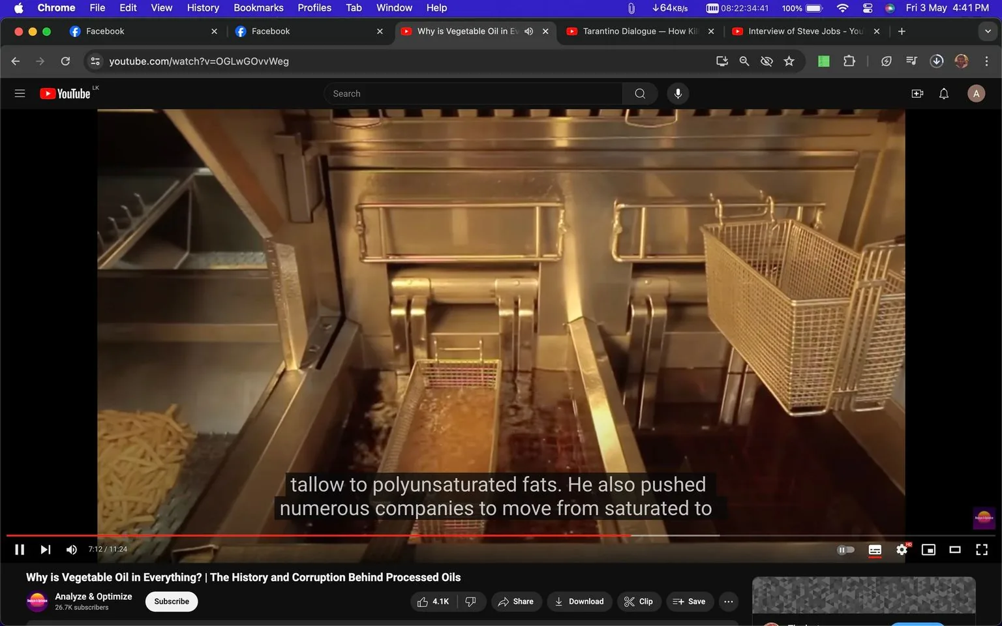Open the Create video icon
This screenshot has height=626, width=1002.
[x=917, y=93]
